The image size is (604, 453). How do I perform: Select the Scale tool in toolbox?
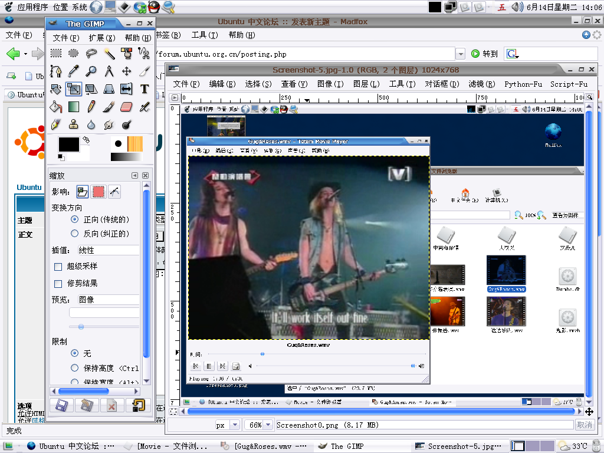tap(74, 89)
